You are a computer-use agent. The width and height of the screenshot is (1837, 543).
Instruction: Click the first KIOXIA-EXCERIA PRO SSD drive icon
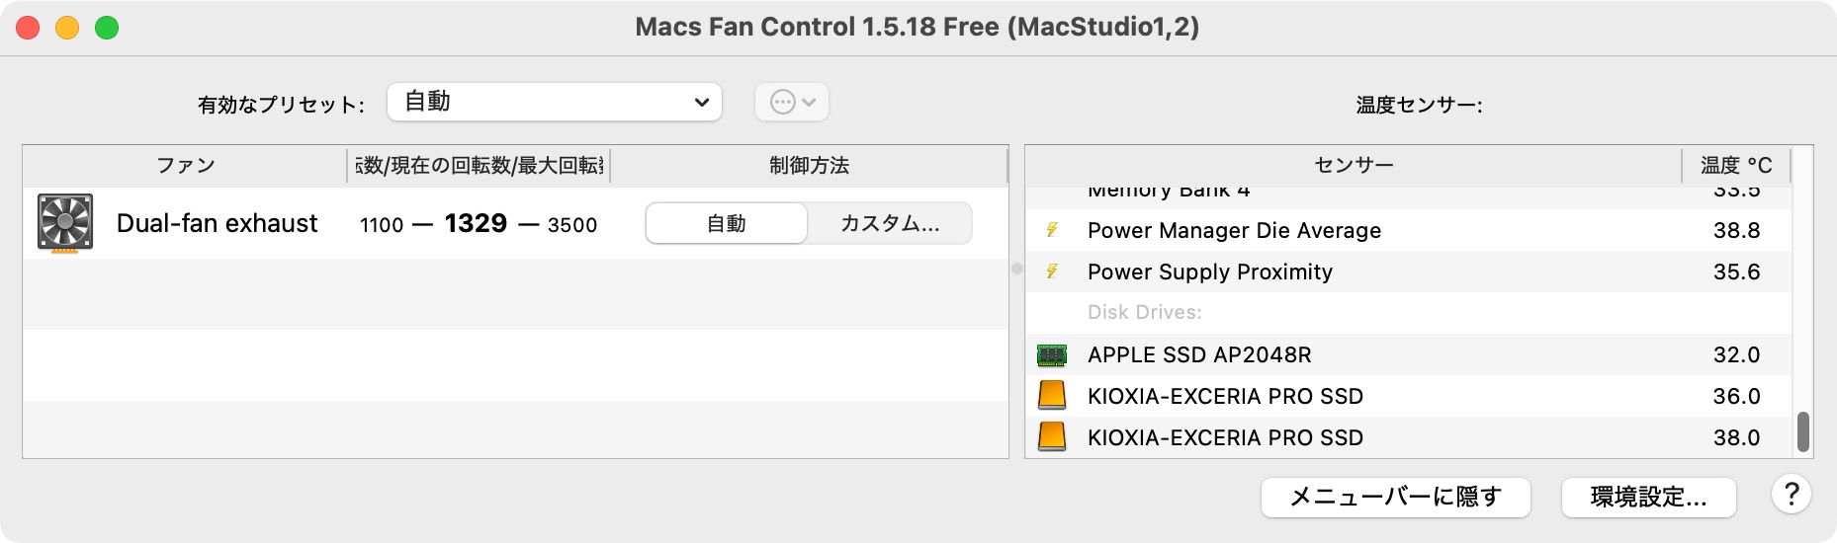1052,396
